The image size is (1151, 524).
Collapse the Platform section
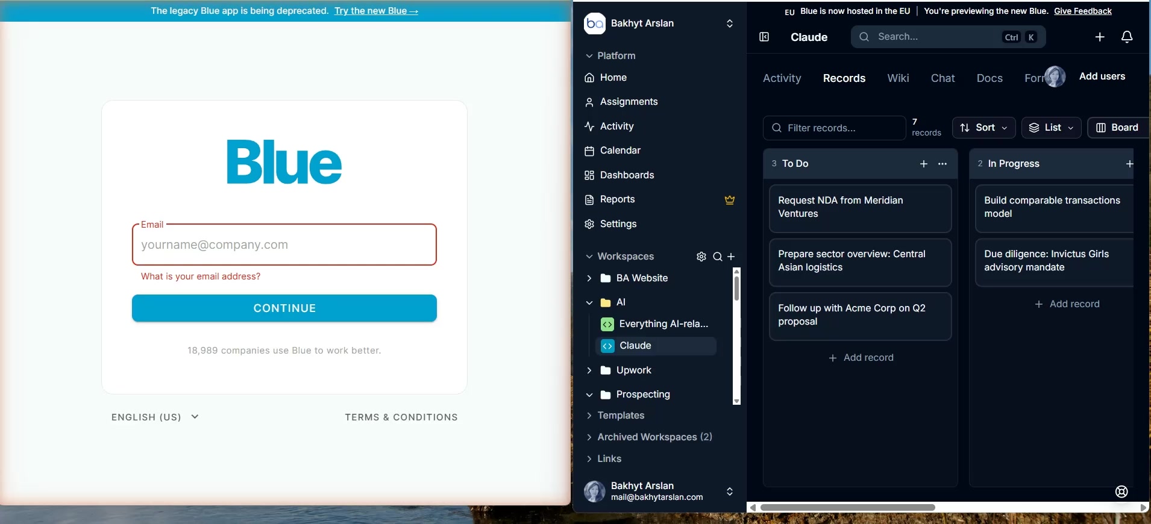click(x=589, y=56)
